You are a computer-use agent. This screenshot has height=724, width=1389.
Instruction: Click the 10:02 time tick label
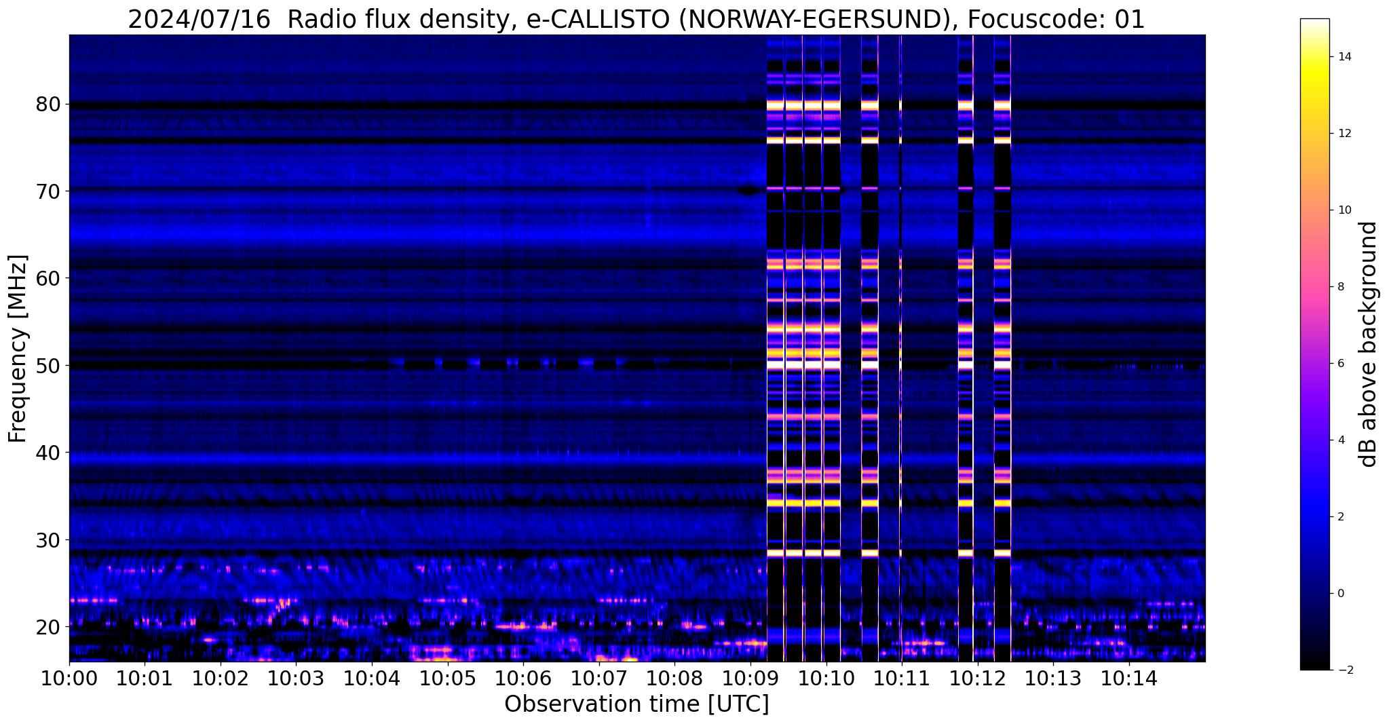click(x=221, y=679)
